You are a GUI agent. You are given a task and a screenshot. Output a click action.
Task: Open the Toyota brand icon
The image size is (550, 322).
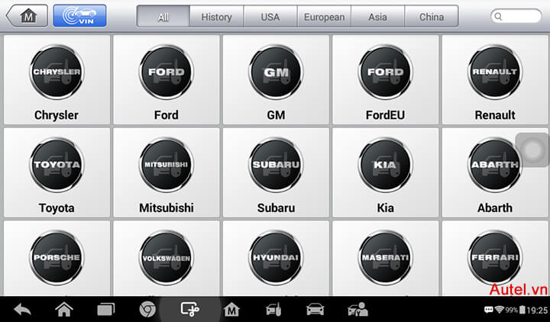pyautogui.click(x=57, y=165)
